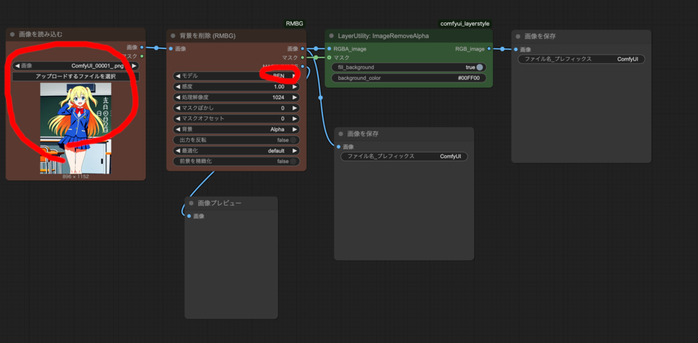
Task: Decrease the マスクオフセット value
Action: click(178, 118)
